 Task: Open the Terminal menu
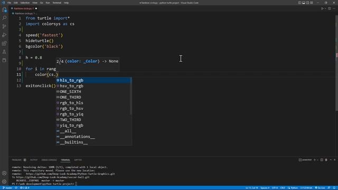57,3
